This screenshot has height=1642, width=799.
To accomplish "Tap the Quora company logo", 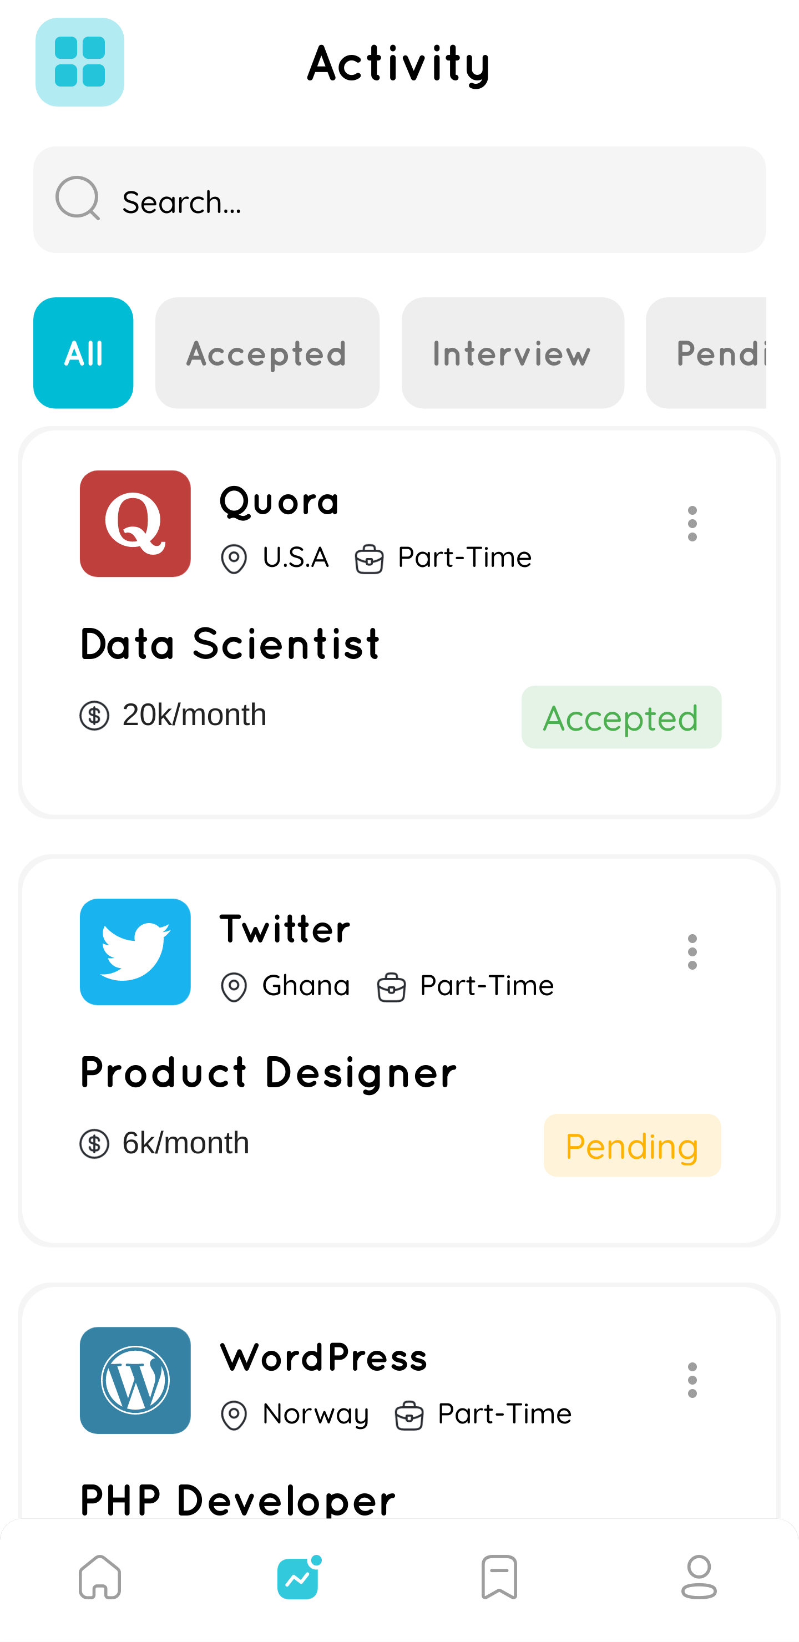I will (x=135, y=523).
